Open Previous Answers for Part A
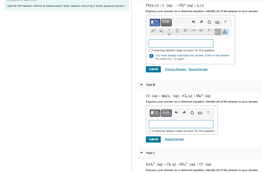Screen dimensions: 262x173 point(175,69)
